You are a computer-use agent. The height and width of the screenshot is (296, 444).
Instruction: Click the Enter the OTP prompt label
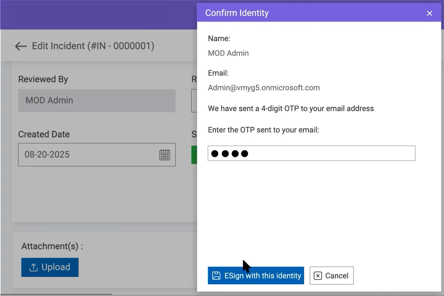263,130
